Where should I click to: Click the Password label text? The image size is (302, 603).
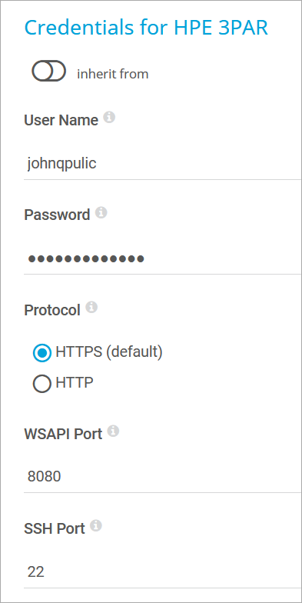pyautogui.click(x=57, y=215)
